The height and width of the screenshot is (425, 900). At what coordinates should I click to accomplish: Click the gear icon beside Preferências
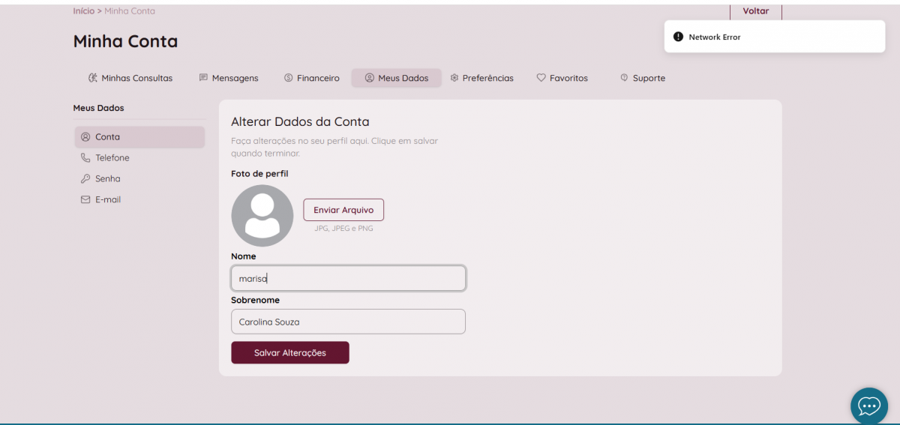pyautogui.click(x=454, y=78)
